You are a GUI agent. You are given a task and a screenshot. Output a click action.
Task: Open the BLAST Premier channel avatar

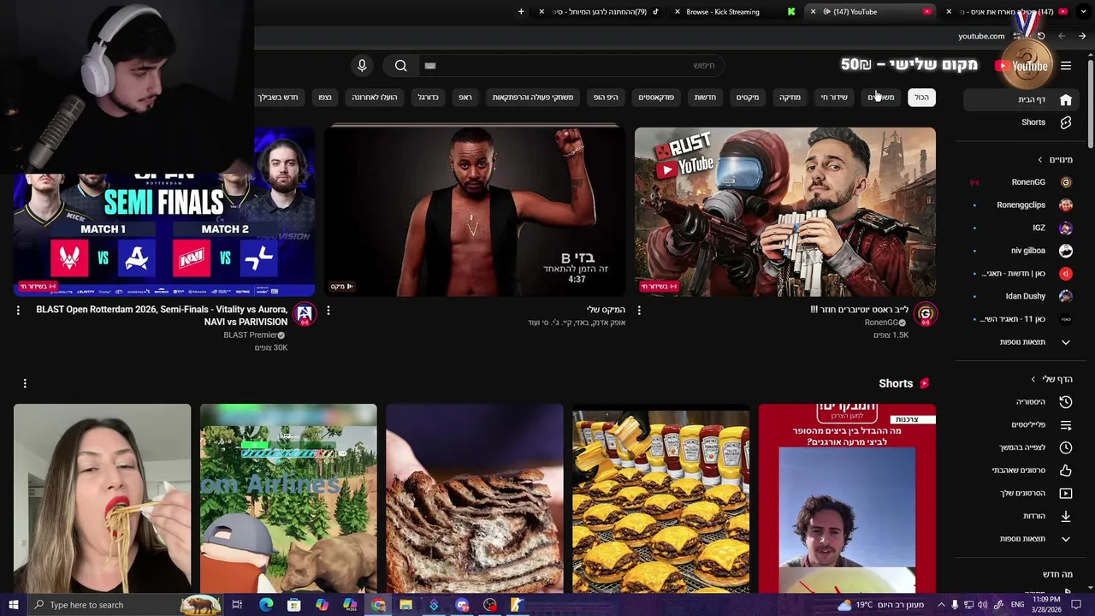pos(304,315)
